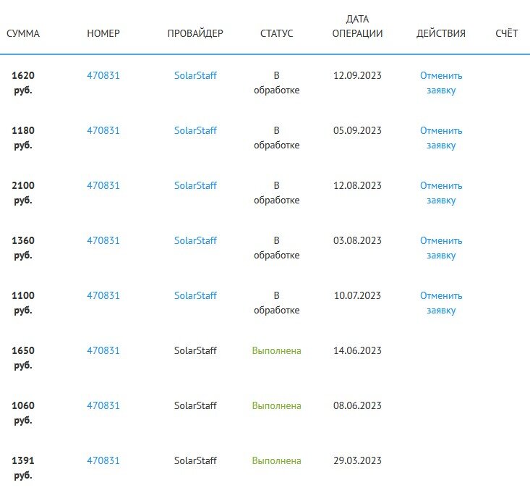Open number 470831 in the 1650 руб. row

pos(103,350)
